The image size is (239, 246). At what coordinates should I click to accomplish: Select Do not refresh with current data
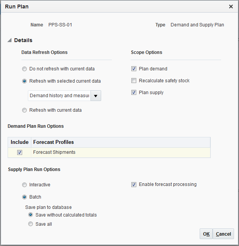point(25,69)
